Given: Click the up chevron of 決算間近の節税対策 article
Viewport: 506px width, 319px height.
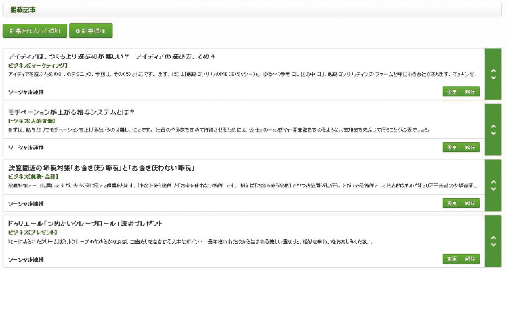Looking at the screenshot, I should click(493, 182).
